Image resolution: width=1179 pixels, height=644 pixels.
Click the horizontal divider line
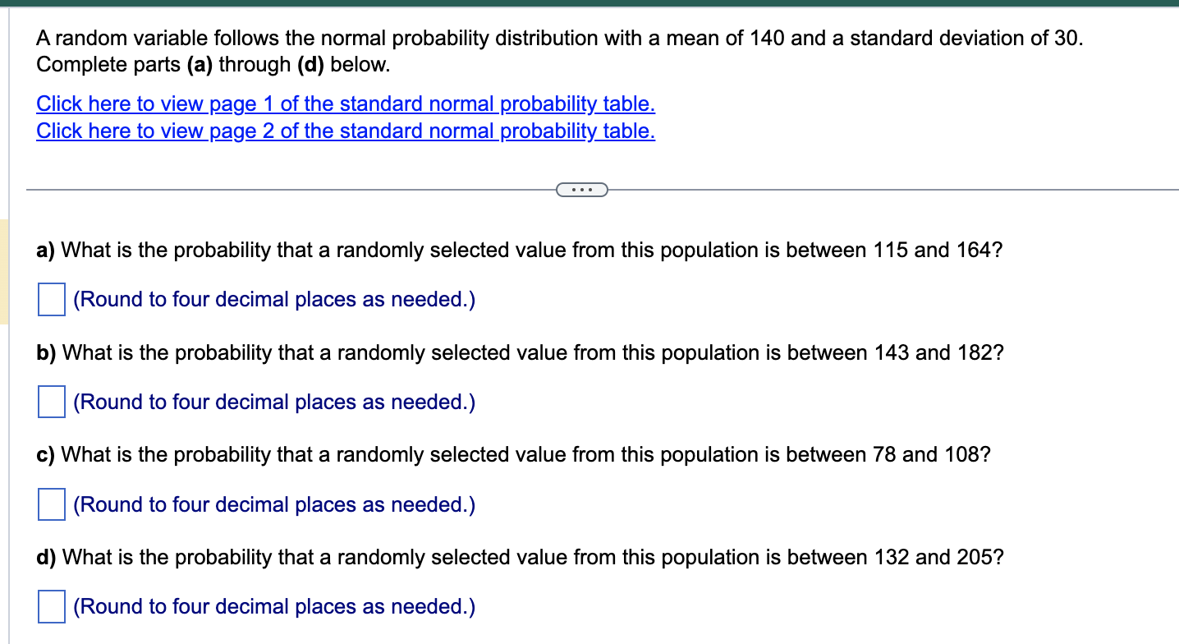click(x=287, y=190)
